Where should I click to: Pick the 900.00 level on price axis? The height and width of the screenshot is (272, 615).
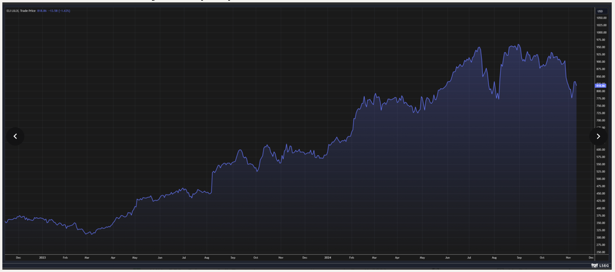tap(601, 62)
